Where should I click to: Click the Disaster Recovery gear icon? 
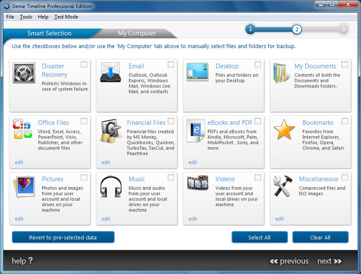[x=24, y=73]
